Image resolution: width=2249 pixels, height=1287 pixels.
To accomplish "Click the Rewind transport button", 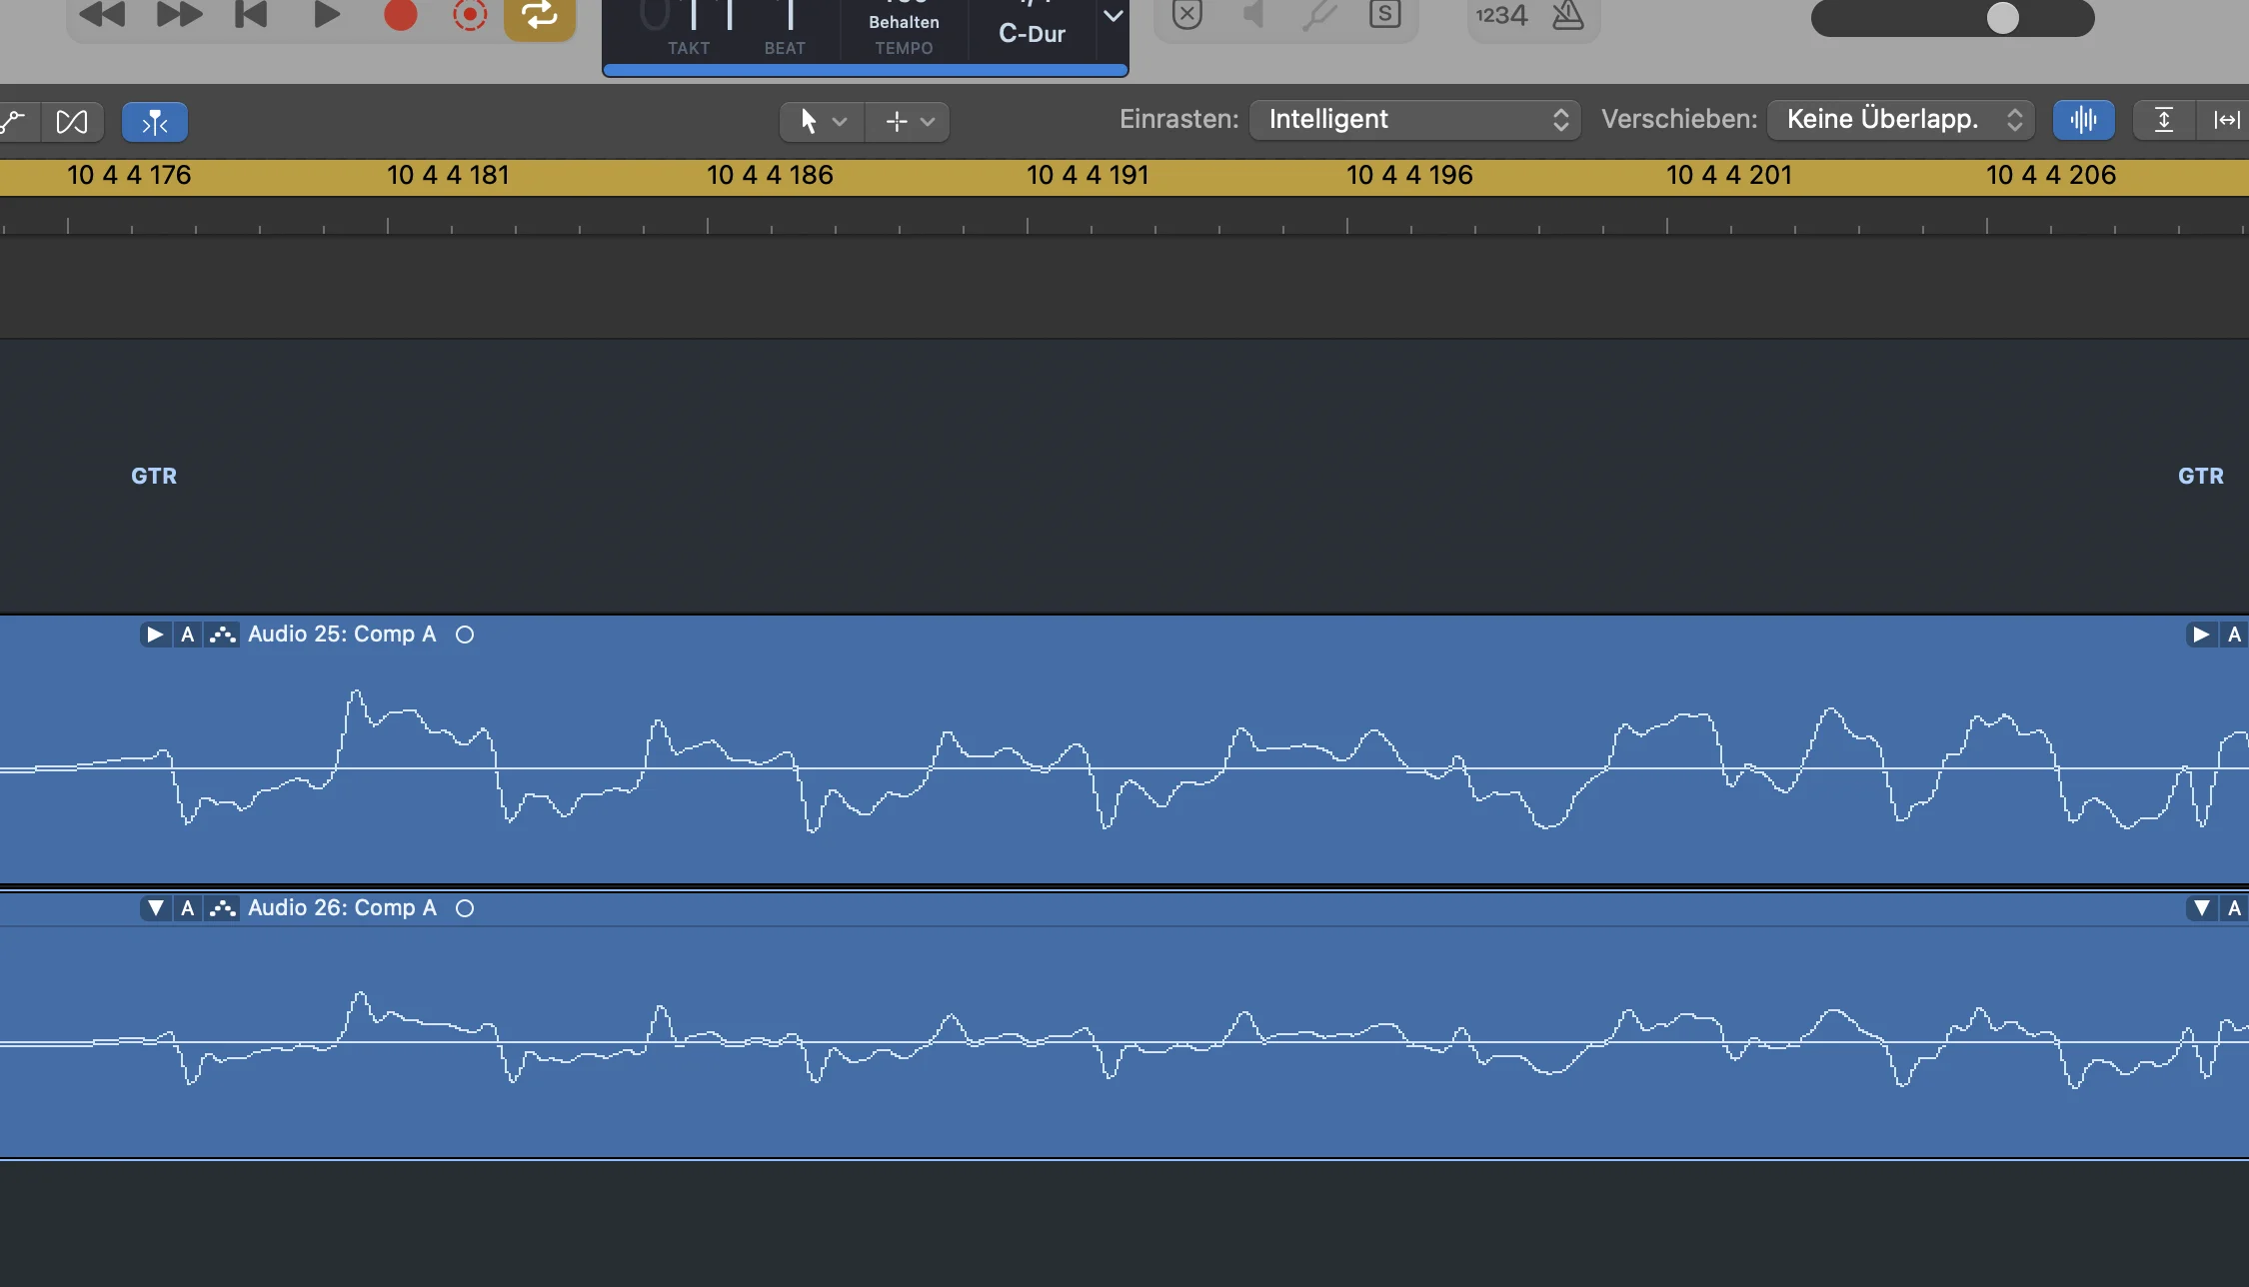I will point(102,14).
